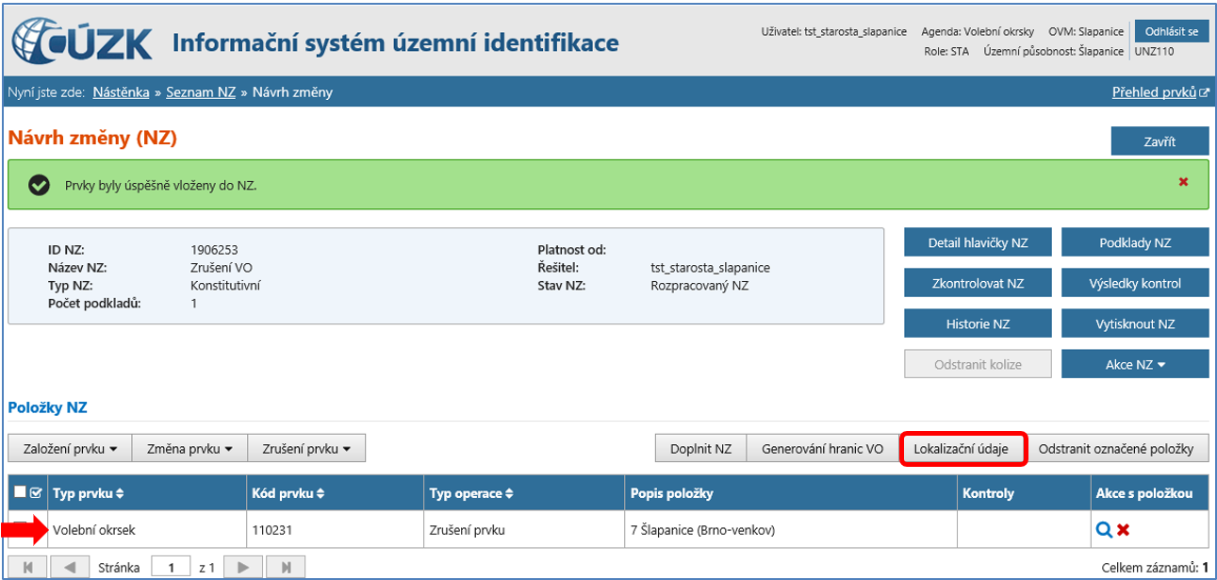This screenshot has height=580, width=1217.
Task: Go to the first page of results
Action: [27, 568]
